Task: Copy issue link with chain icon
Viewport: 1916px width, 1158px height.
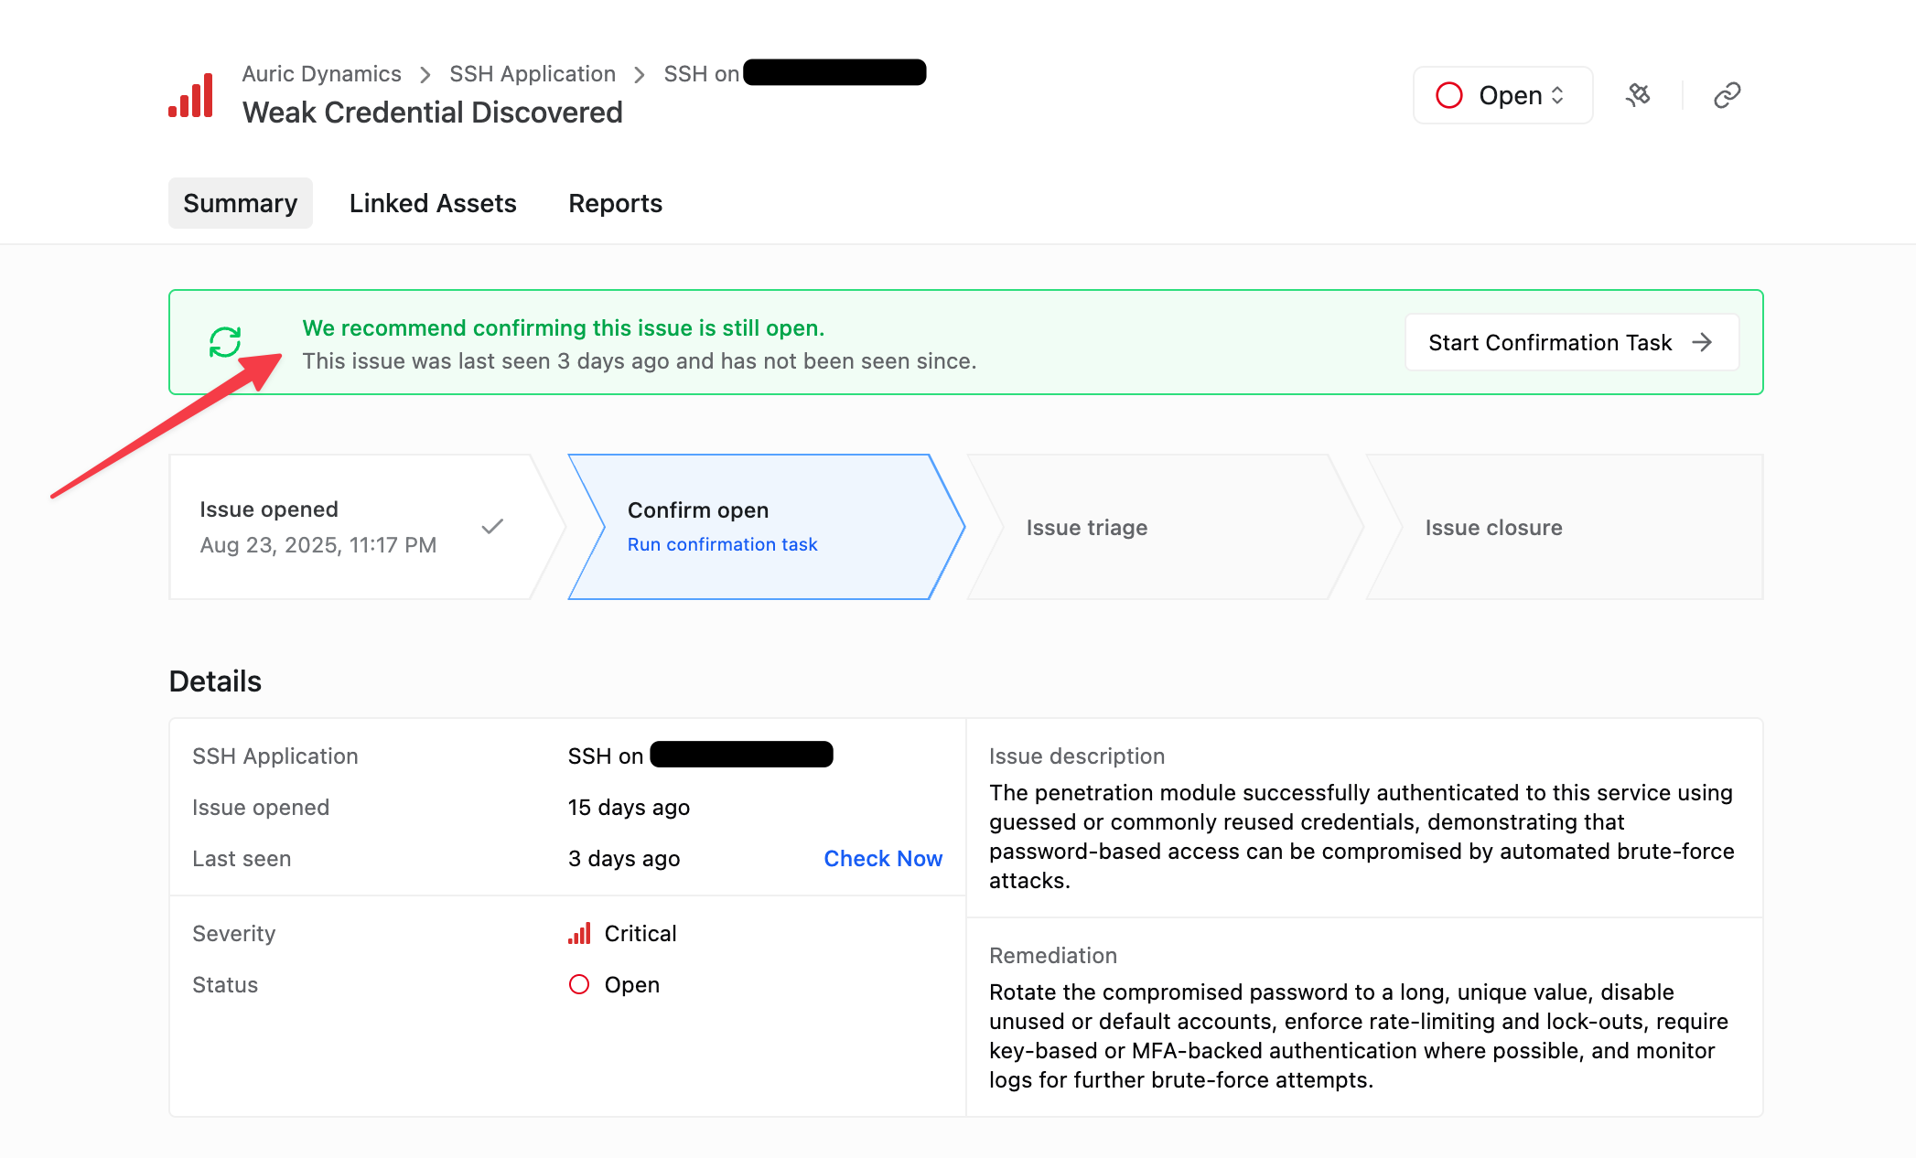Action: point(1727,95)
